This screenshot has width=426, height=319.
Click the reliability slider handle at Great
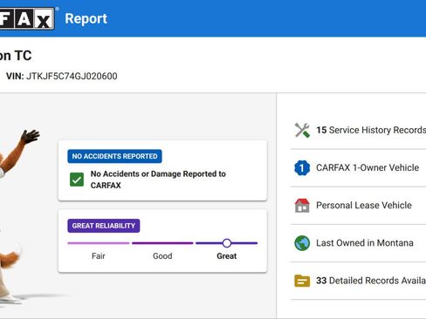pos(227,243)
